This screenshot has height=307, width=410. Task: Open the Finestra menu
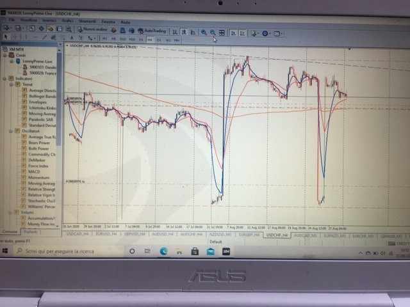[x=108, y=21]
